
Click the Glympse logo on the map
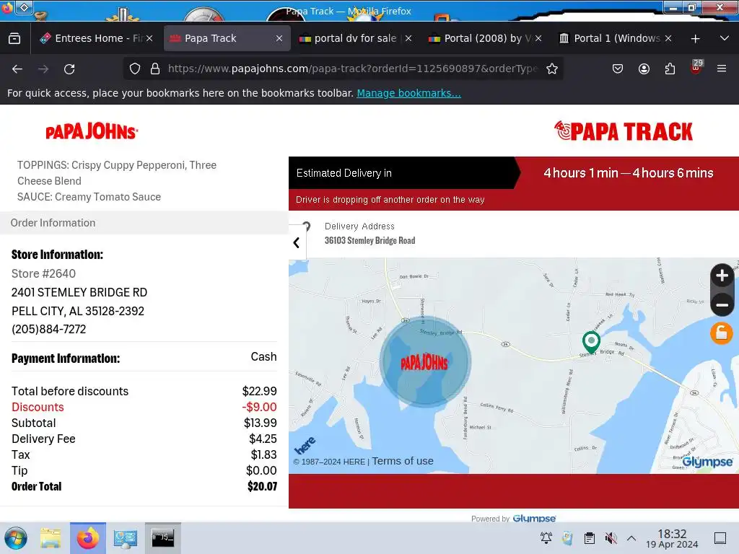pyautogui.click(x=707, y=462)
